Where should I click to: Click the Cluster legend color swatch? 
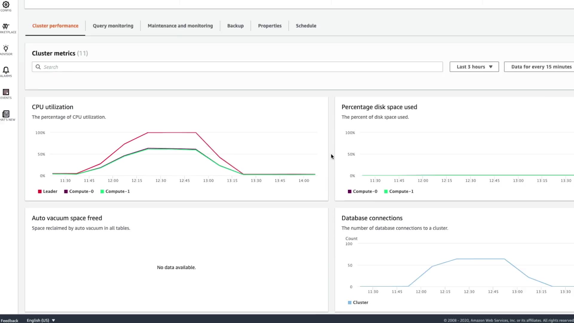tap(349, 303)
